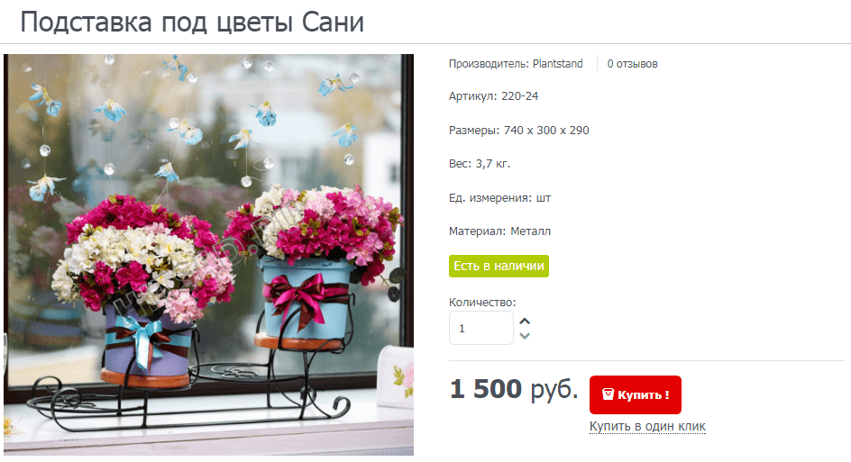Image resolution: width=851 pixels, height=462 pixels.
Task: Decrease quantity with the down arrow
Action: pos(525,336)
